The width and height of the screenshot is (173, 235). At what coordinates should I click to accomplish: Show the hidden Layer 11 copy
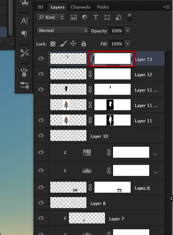click(41, 104)
